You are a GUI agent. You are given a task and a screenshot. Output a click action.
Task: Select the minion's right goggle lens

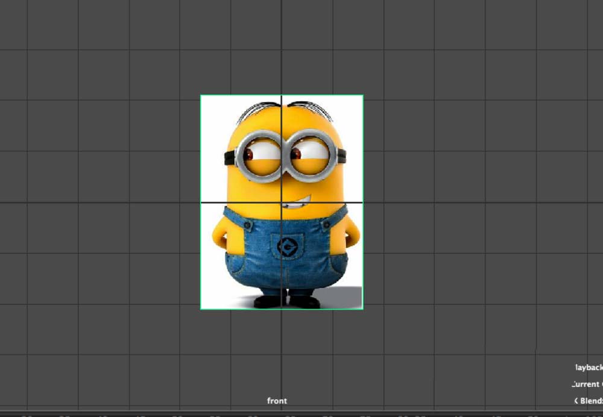click(309, 155)
